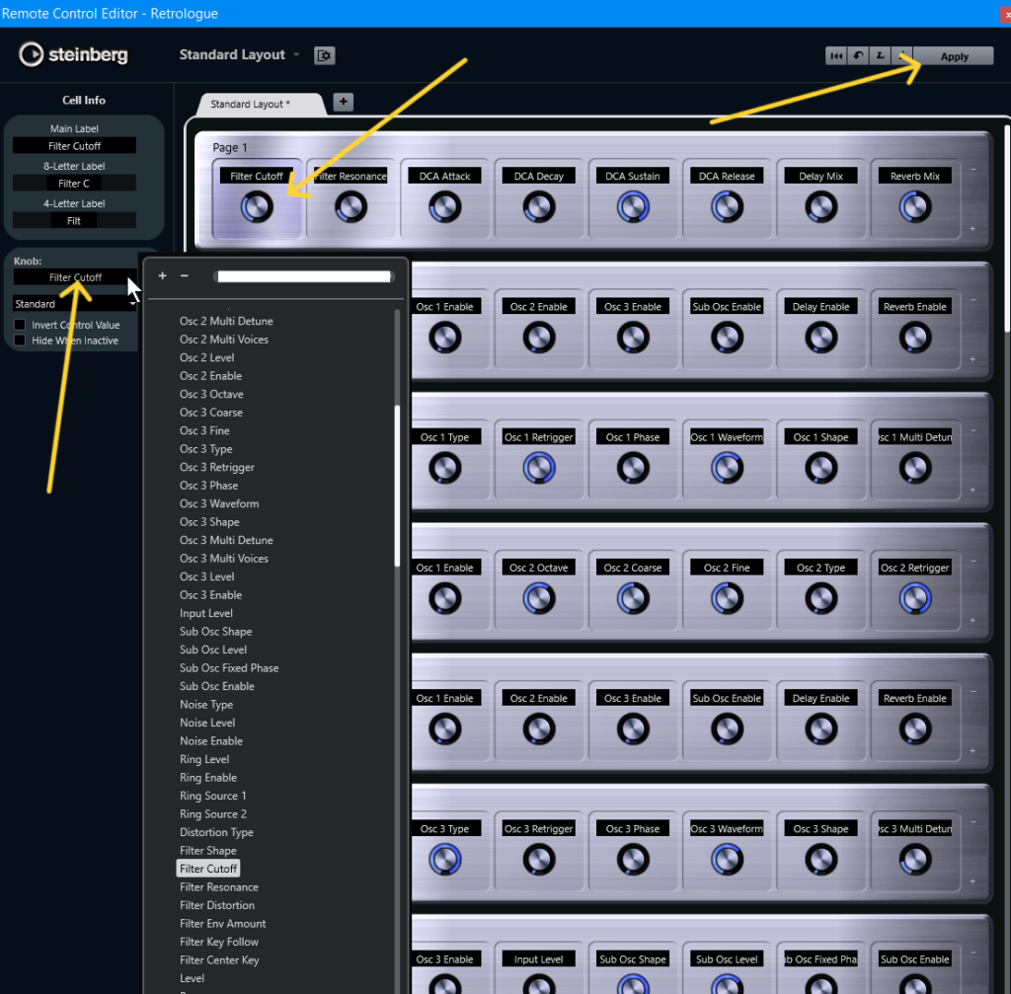Select Filter Resonance in parameter list

click(x=219, y=887)
